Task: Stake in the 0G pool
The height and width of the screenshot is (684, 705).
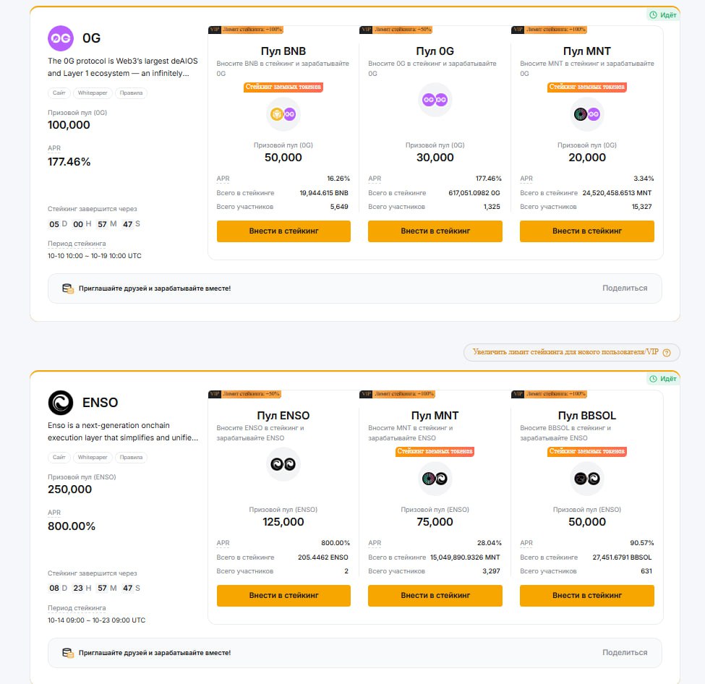Action: pyautogui.click(x=435, y=231)
